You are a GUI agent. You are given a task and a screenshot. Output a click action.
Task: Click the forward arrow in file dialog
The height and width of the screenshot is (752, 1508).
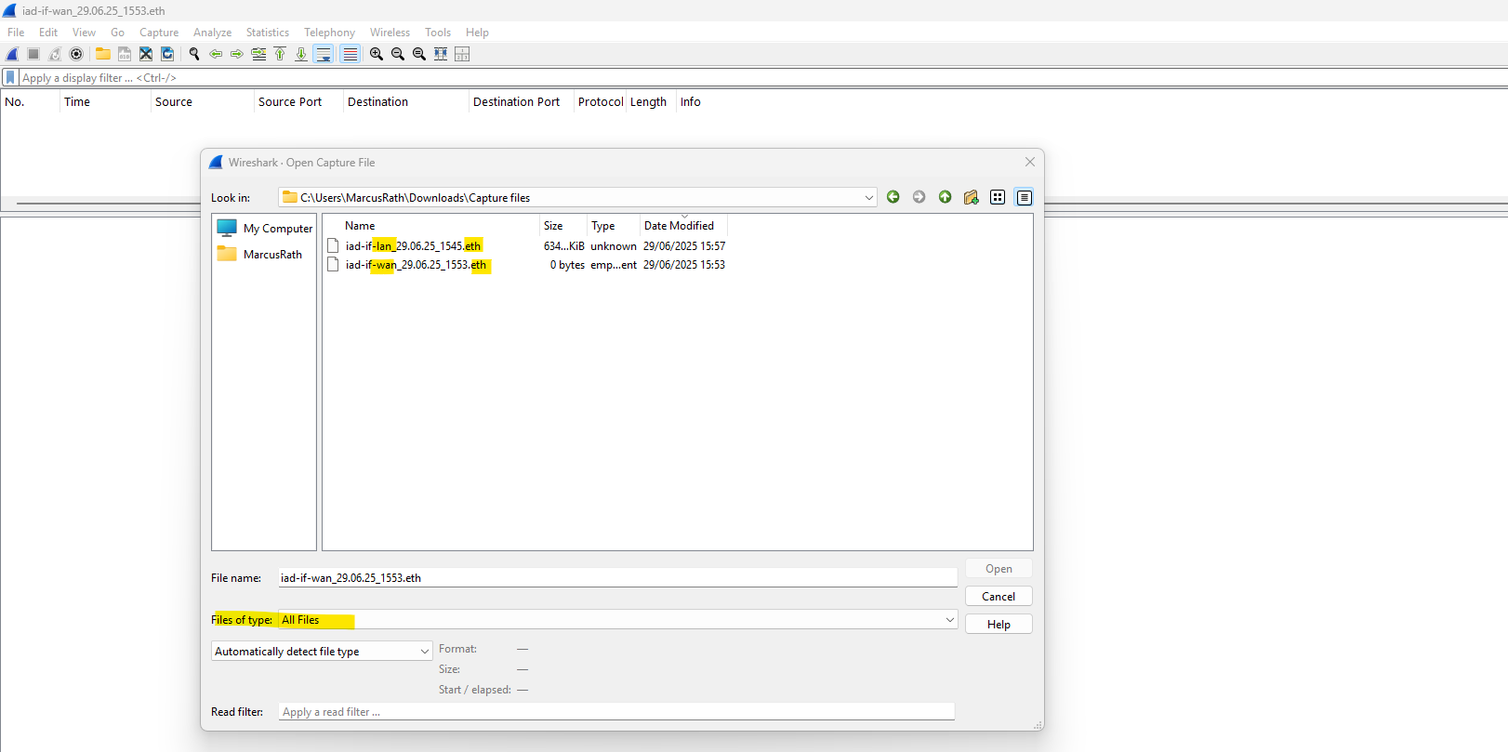[919, 197]
